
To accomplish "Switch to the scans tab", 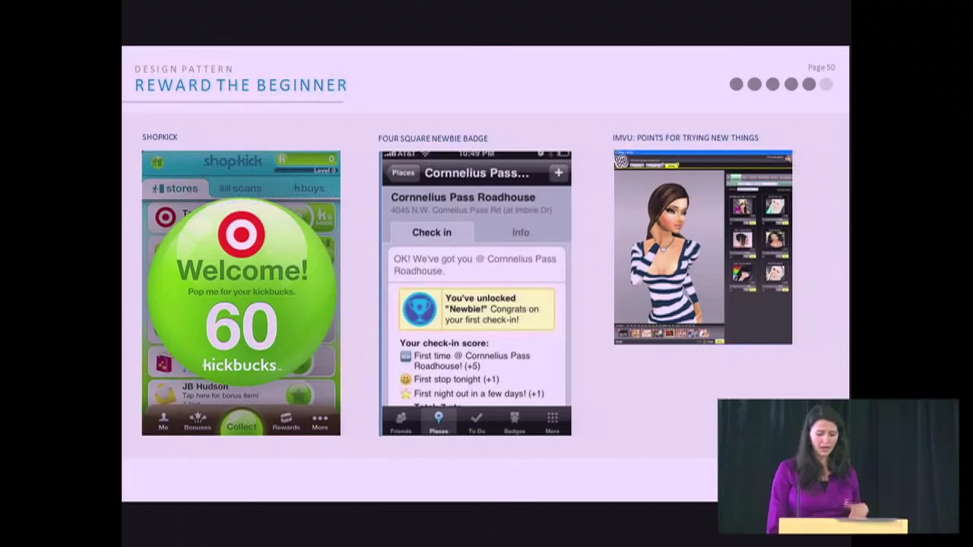I will click(240, 188).
